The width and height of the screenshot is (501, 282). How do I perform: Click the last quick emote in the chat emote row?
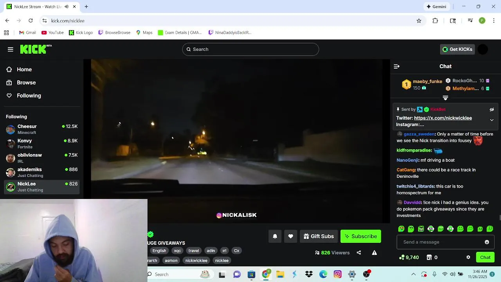[490, 229]
